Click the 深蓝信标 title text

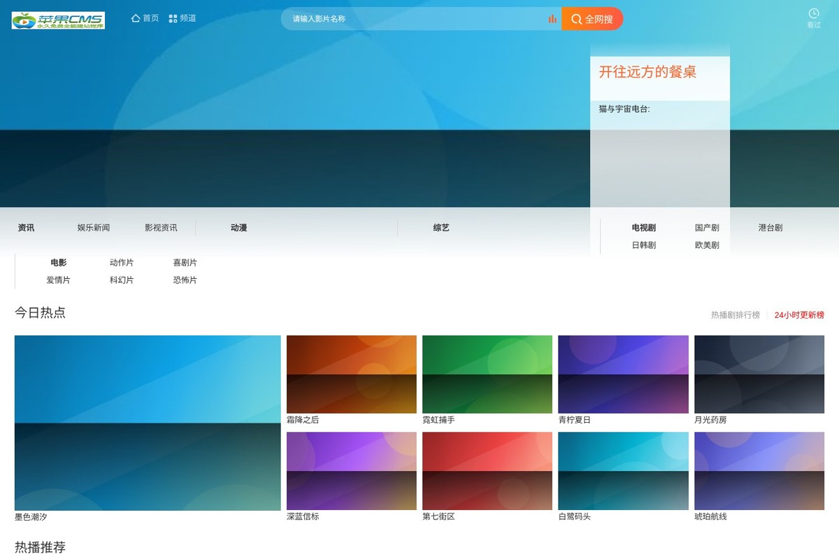pos(303,516)
